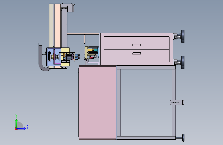This screenshot has height=145, width=223.
Task: Select the middle black handwheel below the drawers
Action: 183,62
